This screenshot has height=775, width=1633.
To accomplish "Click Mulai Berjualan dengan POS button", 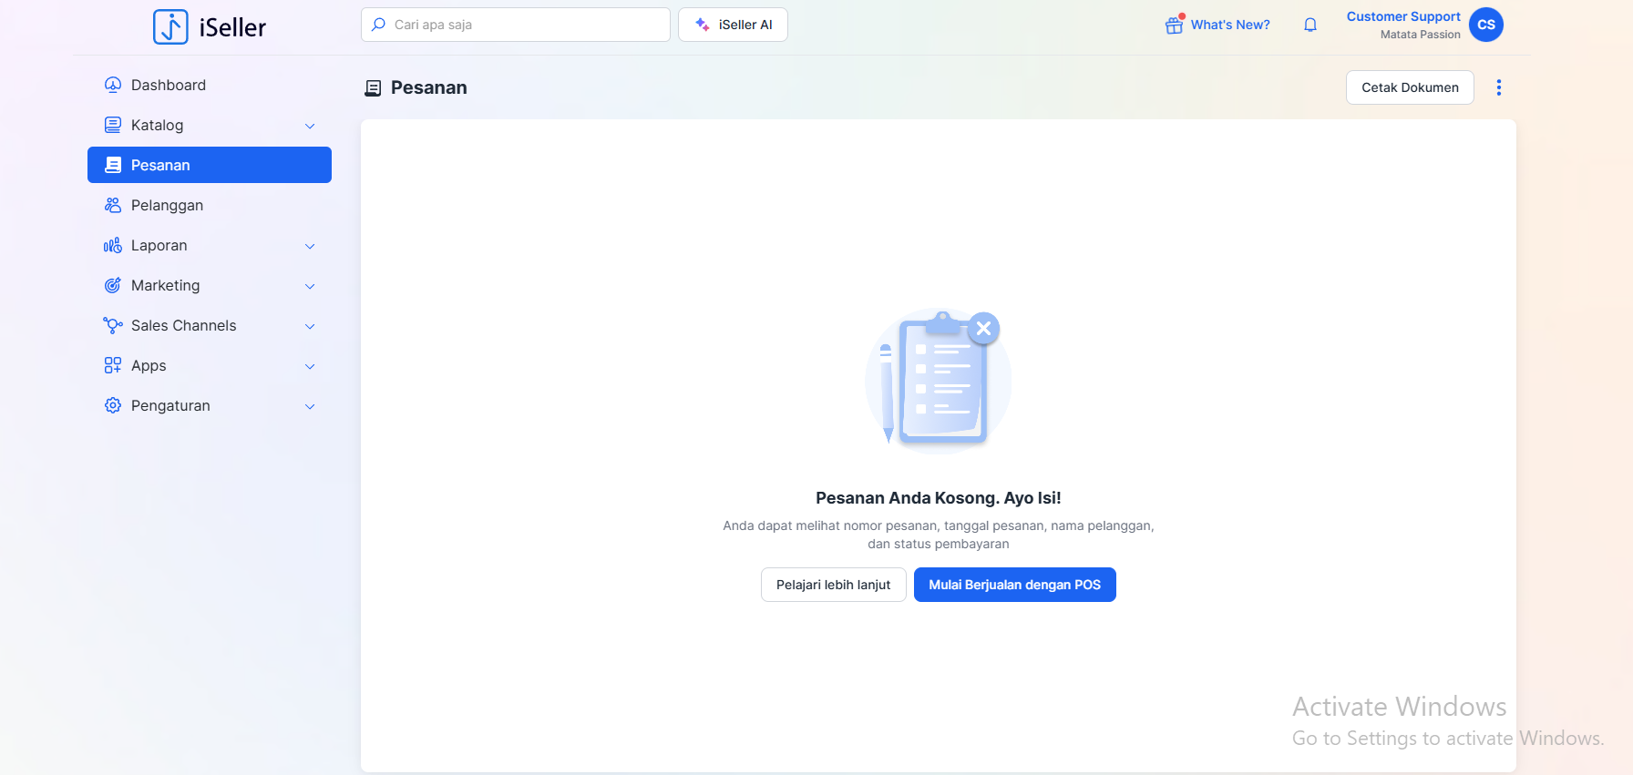I will click(1014, 585).
